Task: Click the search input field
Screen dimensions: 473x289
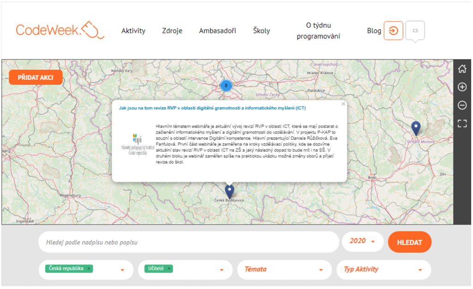Action: (x=185, y=242)
